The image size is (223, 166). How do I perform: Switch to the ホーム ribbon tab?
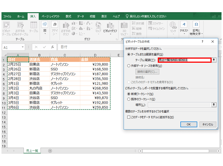21,17
